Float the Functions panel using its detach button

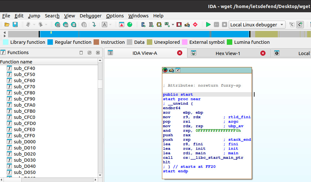pos(89,53)
